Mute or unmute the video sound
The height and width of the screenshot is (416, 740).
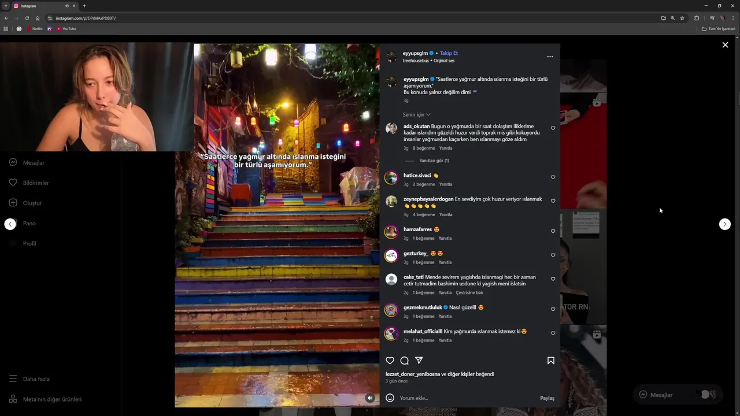[370, 398]
